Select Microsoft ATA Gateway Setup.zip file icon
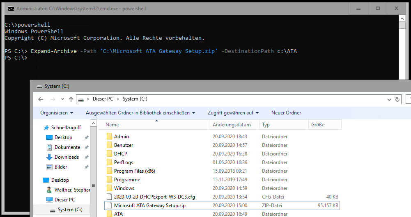Screen dimensions: 411x217 109,206
